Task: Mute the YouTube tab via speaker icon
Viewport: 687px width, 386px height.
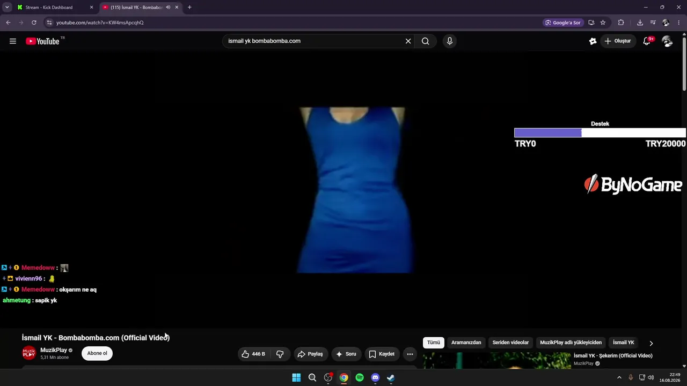Action: click(x=168, y=8)
